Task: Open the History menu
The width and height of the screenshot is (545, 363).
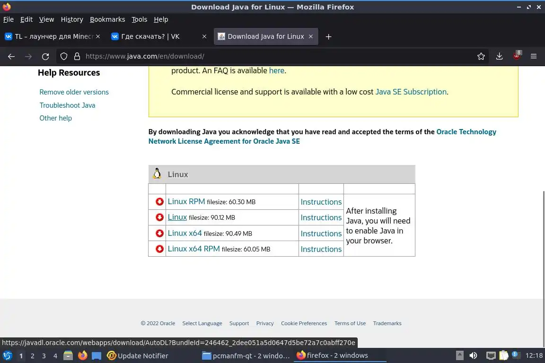Action: (x=72, y=19)
